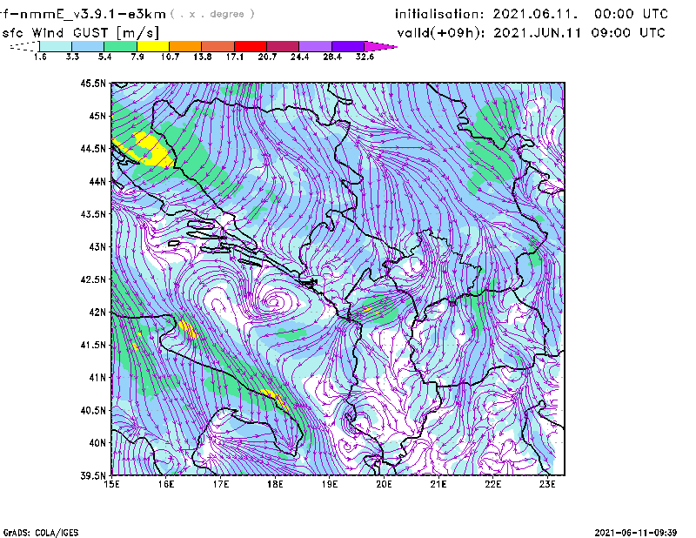
Task: Click the legend value 13.8
Action: pos(203,57)
